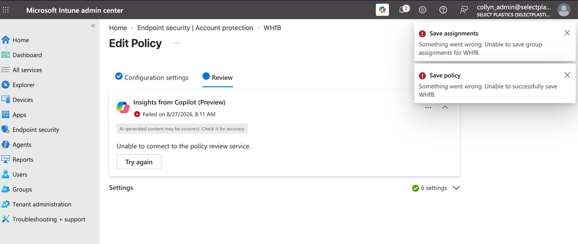This screenshot has width=578, height=244.
Task: Open the portal settings gear
Action: pyautogui.click(x=423, y=10)
